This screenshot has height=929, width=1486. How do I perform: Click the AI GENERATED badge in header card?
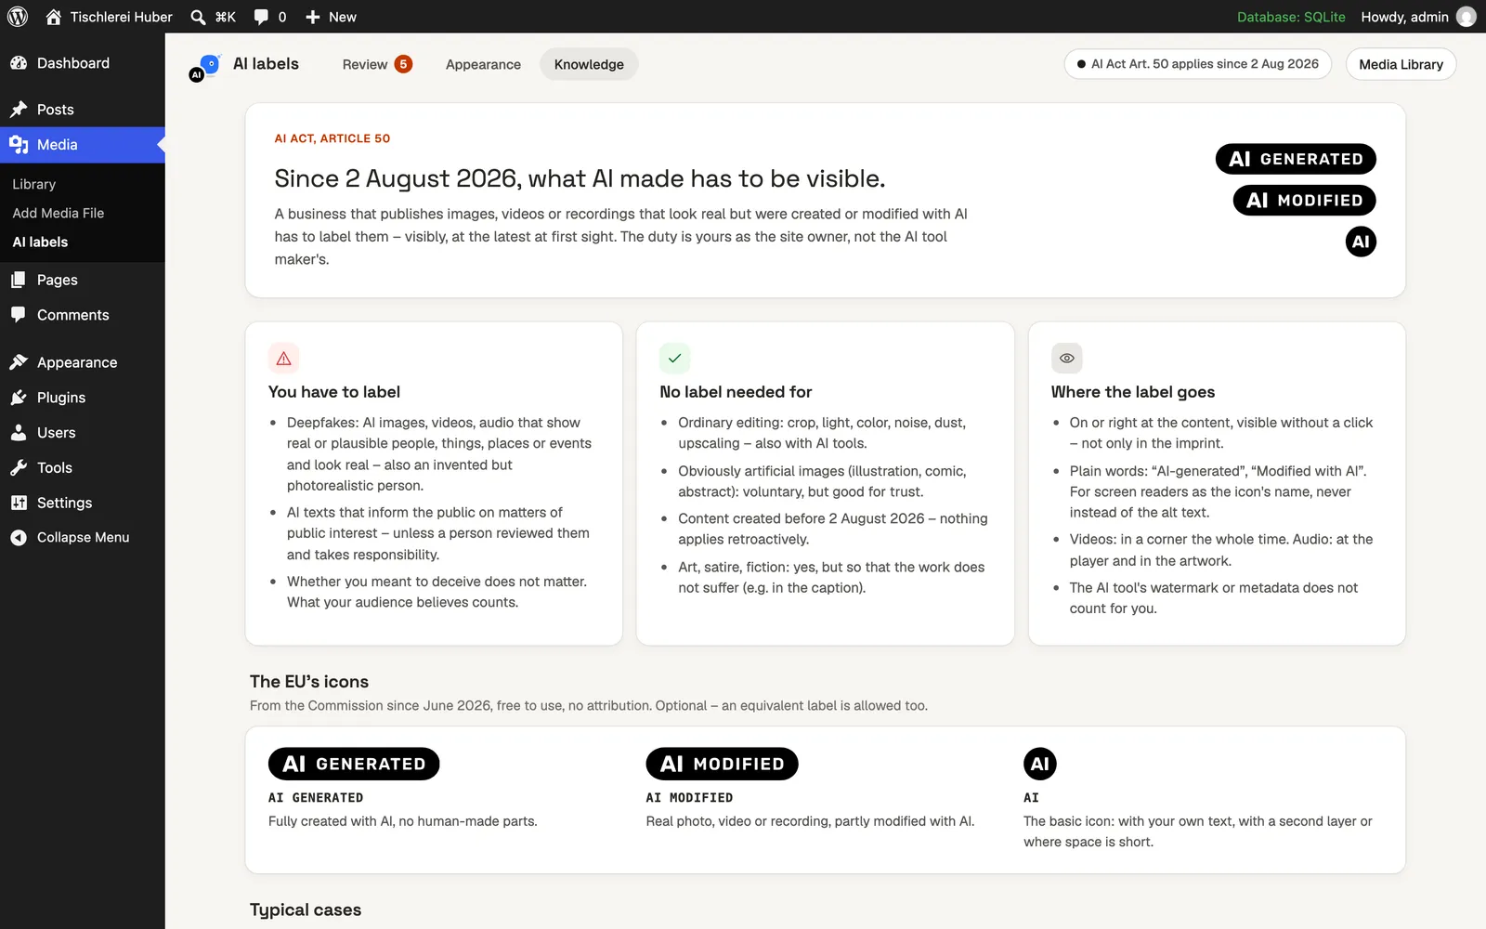tap(1296, 159)
